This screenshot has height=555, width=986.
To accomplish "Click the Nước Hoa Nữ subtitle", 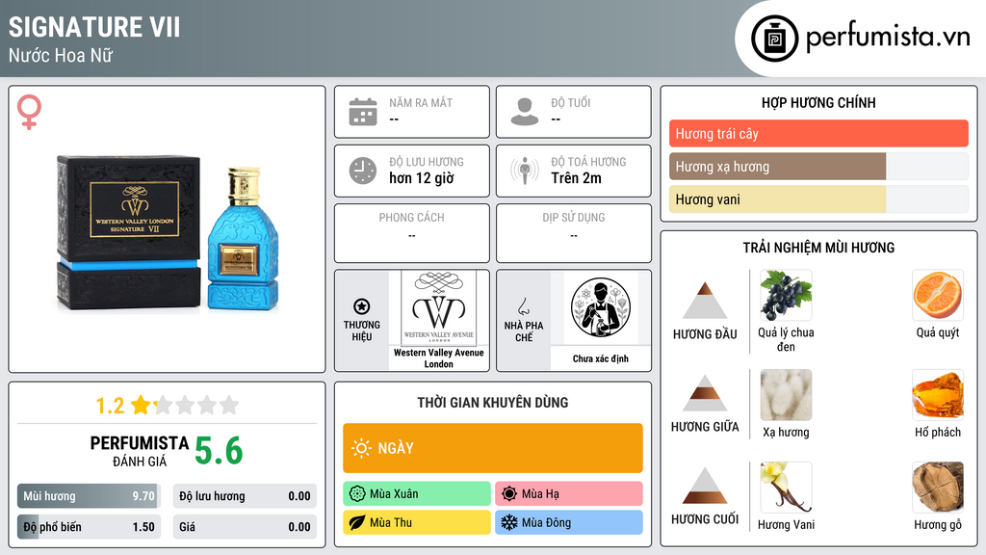I will pos(61,55).
